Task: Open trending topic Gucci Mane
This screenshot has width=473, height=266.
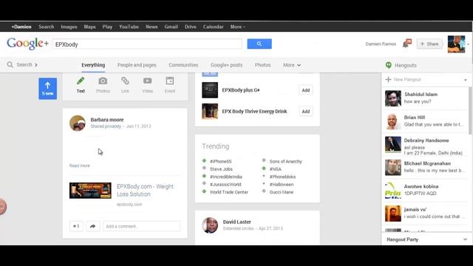Action: pyautogui.click(x=281, y=192)
